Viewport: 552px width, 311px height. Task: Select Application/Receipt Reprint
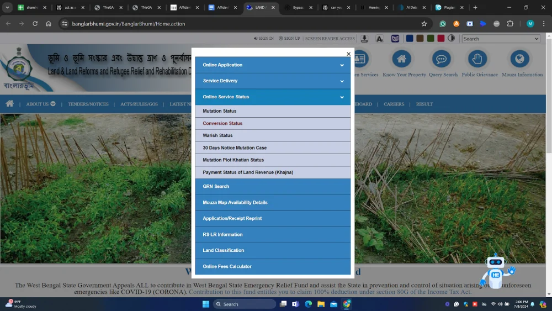click(x=273, y=218)
